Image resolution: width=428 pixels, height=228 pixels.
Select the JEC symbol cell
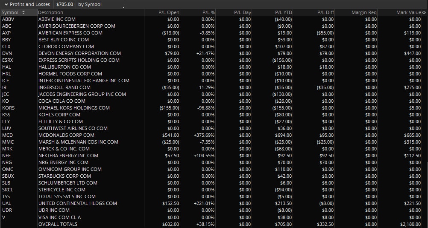click(6, 94)
